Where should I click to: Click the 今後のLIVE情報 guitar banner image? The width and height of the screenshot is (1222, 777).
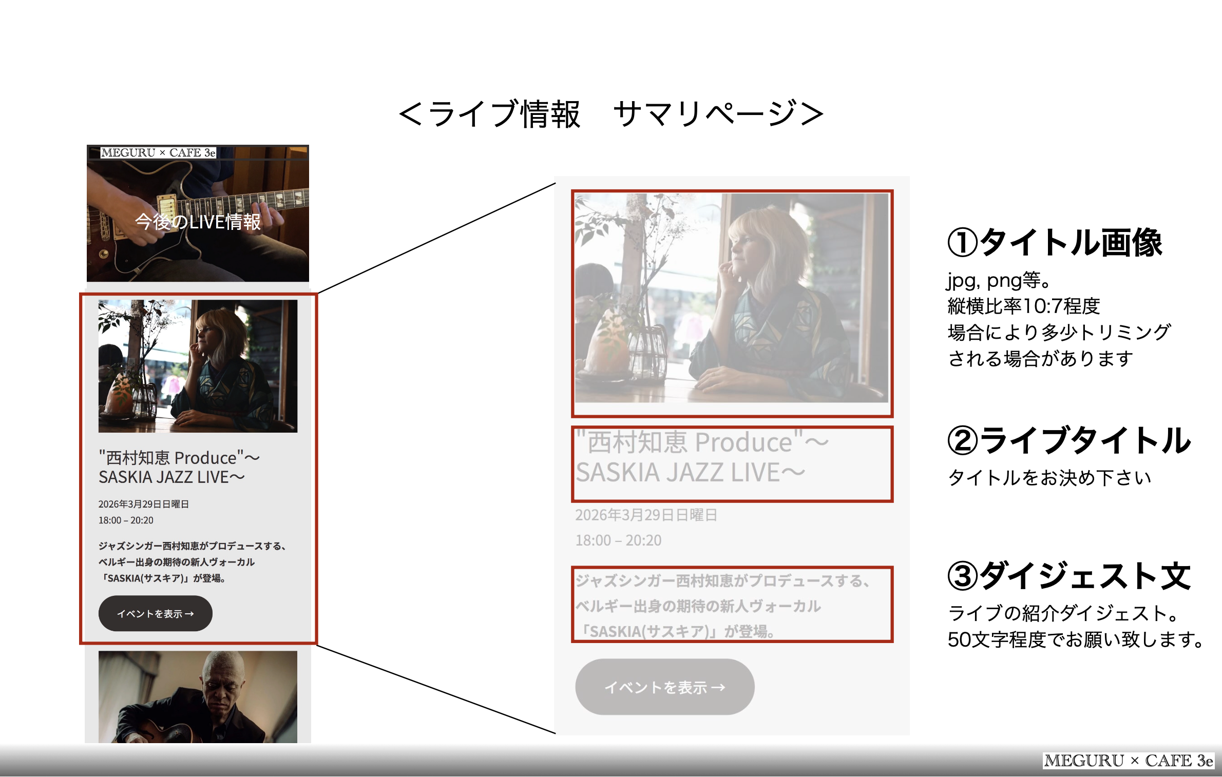pyautogui.click(x=198, y=221)
